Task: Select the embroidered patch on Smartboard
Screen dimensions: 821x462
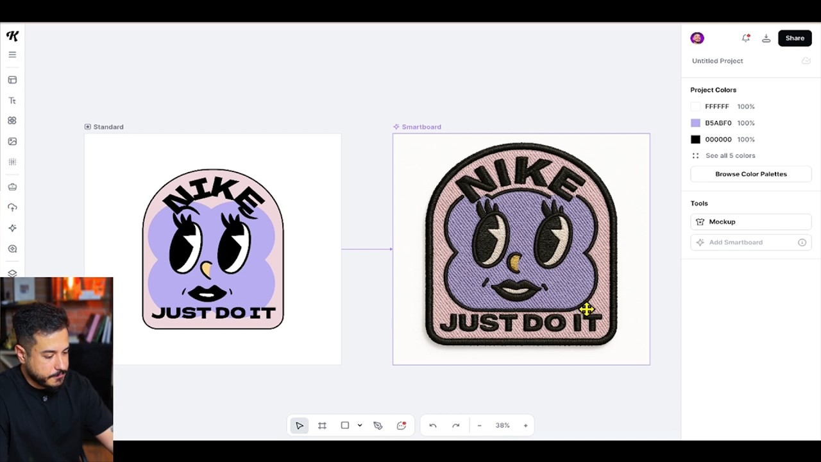Action: pos(521,244)
